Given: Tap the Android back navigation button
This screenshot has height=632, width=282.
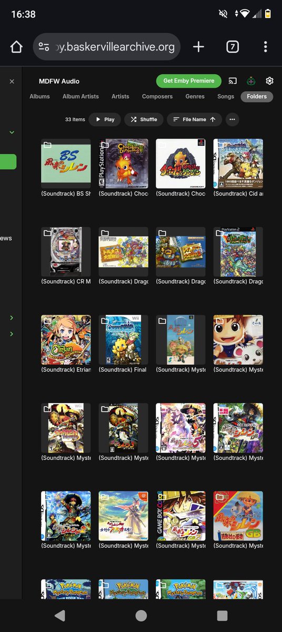Looking at the screenshot, I should [60, 616].
